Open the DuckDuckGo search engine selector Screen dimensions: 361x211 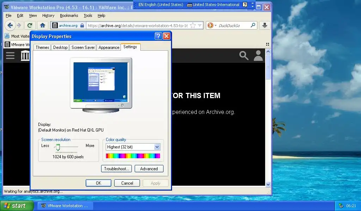[x=212, y=25]
